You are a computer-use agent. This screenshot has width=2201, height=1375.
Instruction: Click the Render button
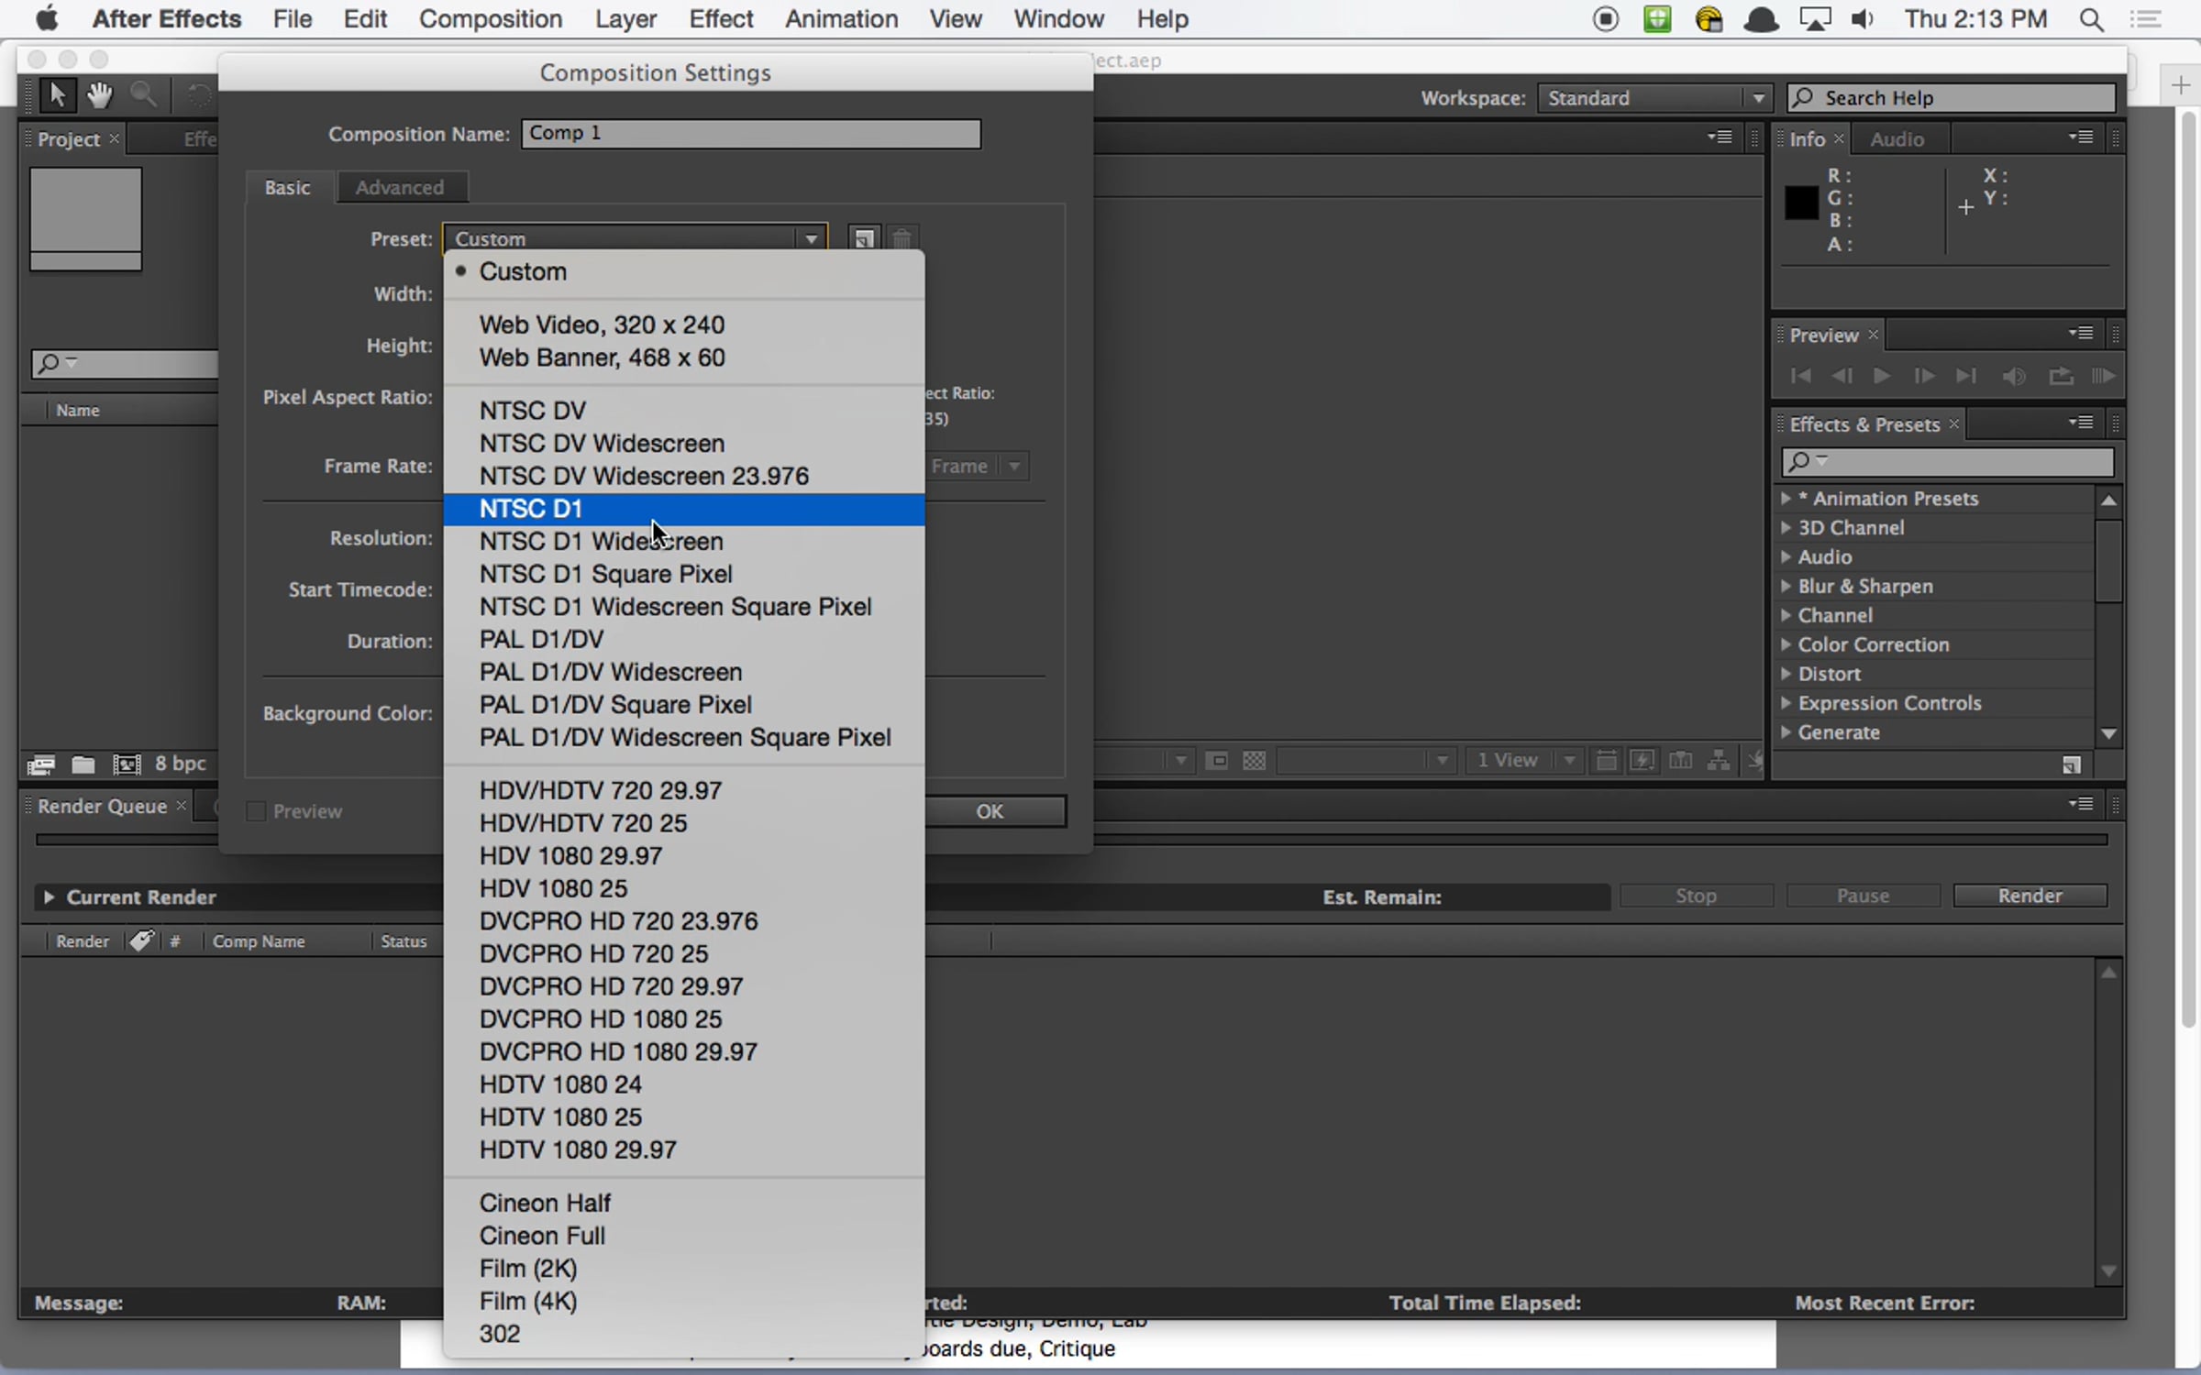pyautogui.click(x=2030, y=896)
